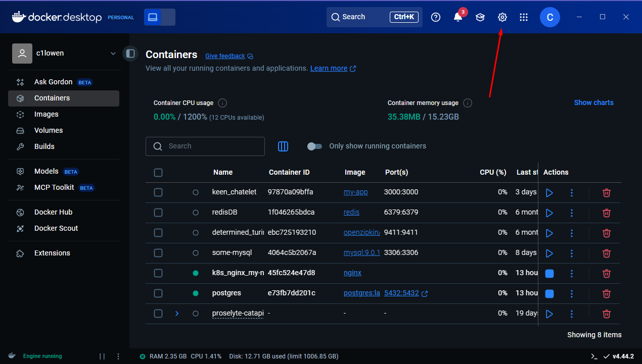Stop the postgres container

549,293
